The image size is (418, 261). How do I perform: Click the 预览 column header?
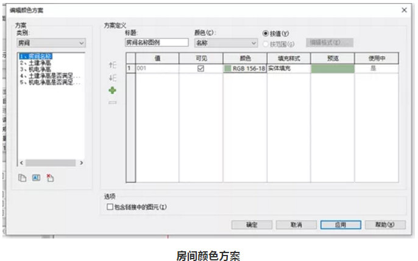(x=333, y=58)
